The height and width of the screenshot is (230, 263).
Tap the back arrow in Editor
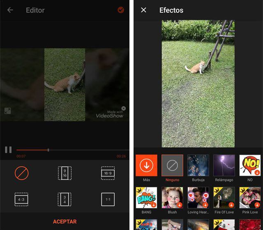10,10
